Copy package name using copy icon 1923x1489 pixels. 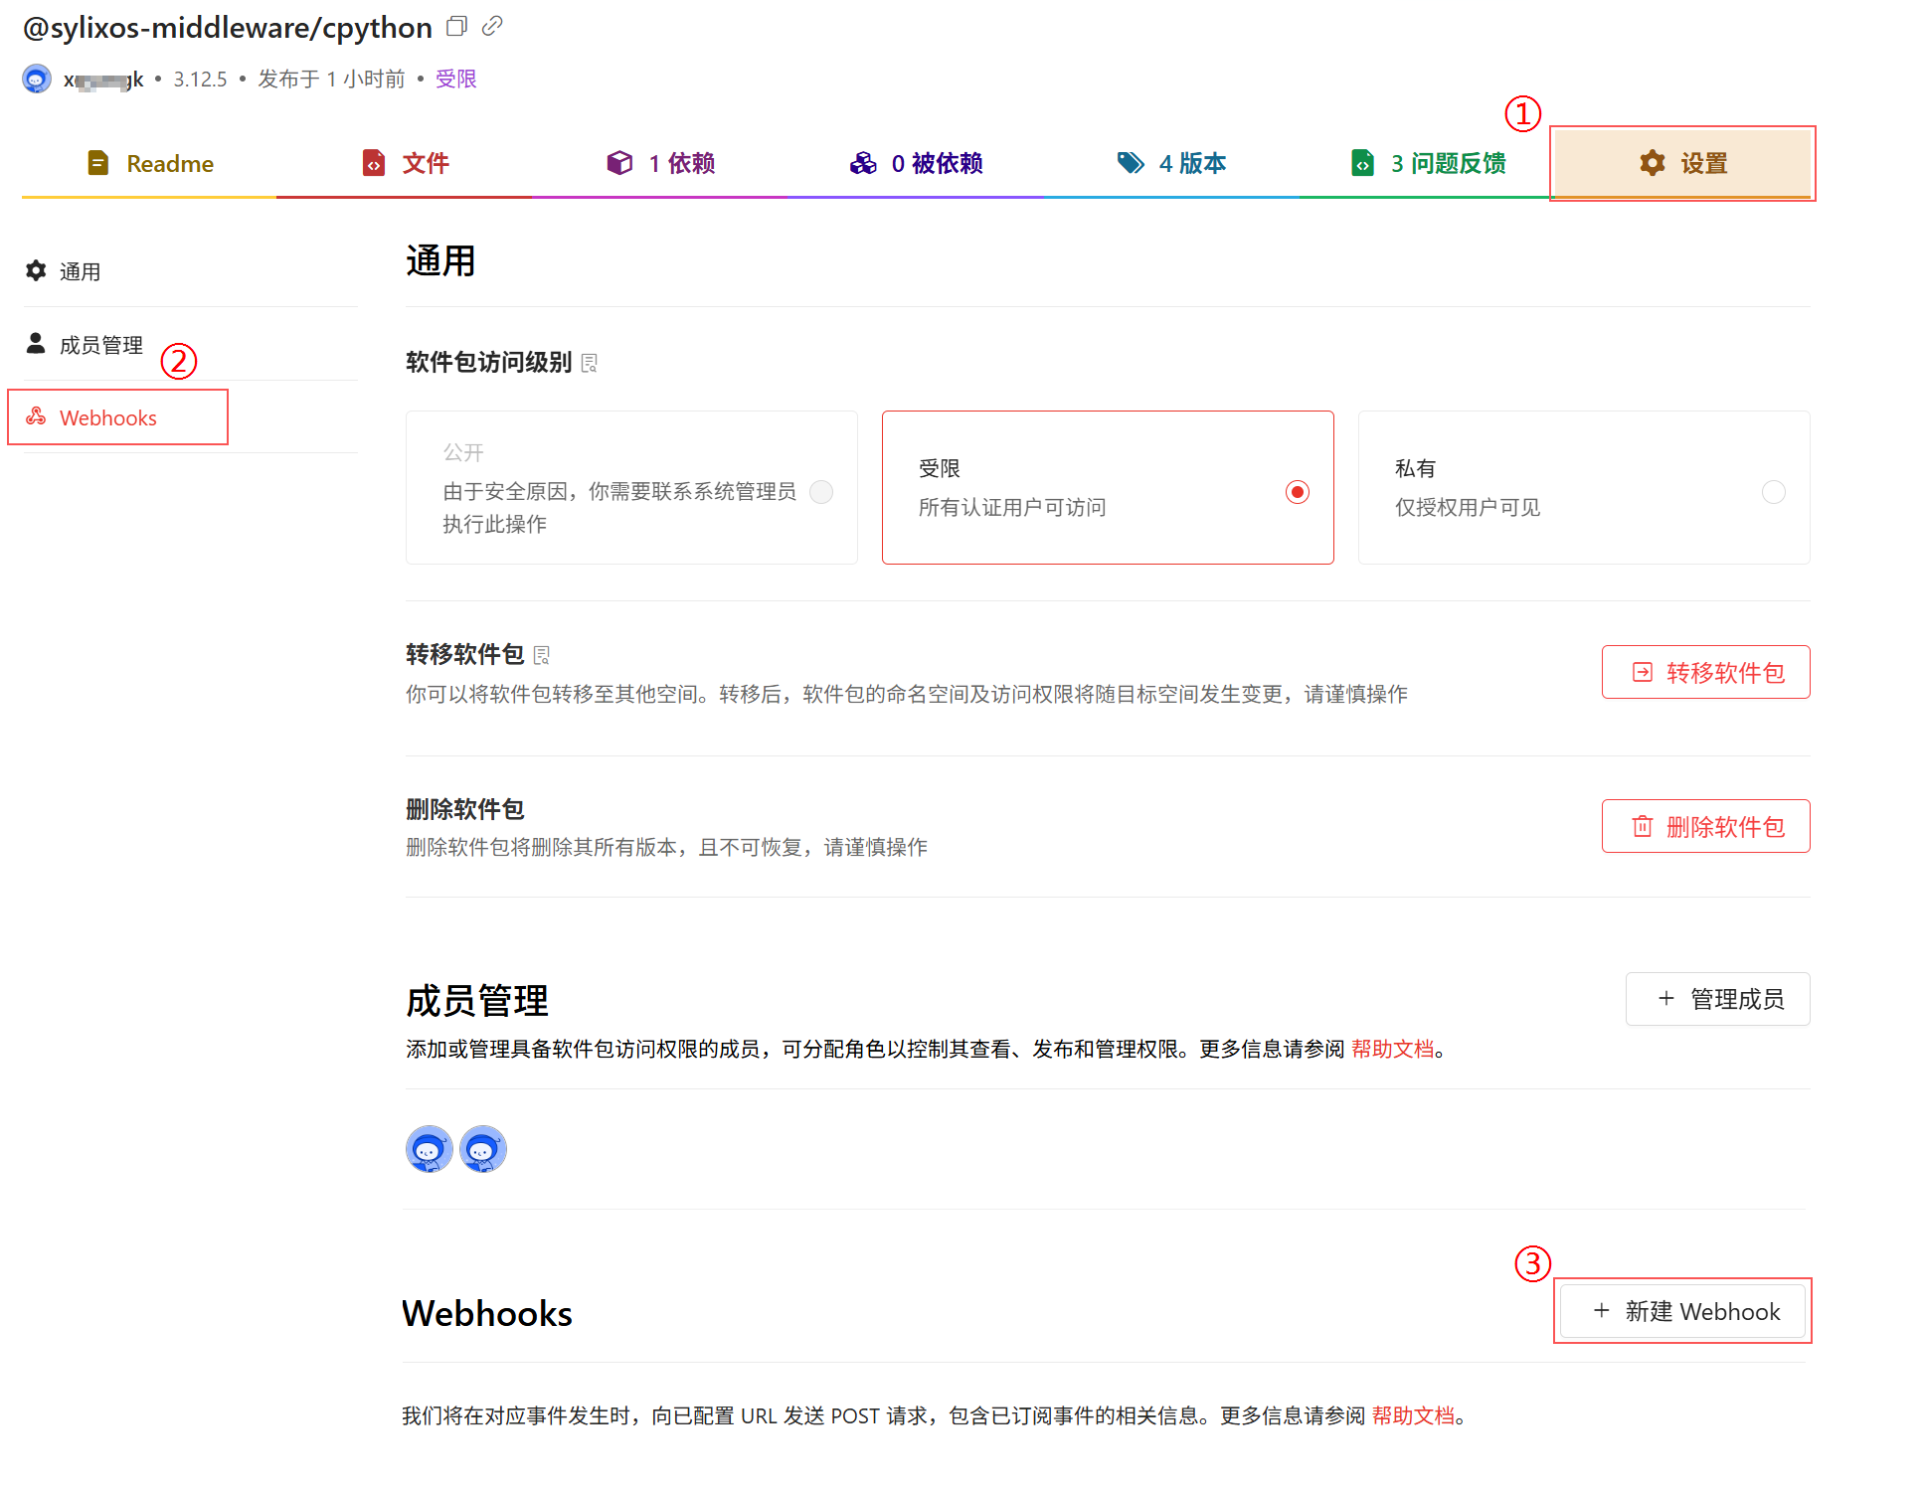click(456, 27)
